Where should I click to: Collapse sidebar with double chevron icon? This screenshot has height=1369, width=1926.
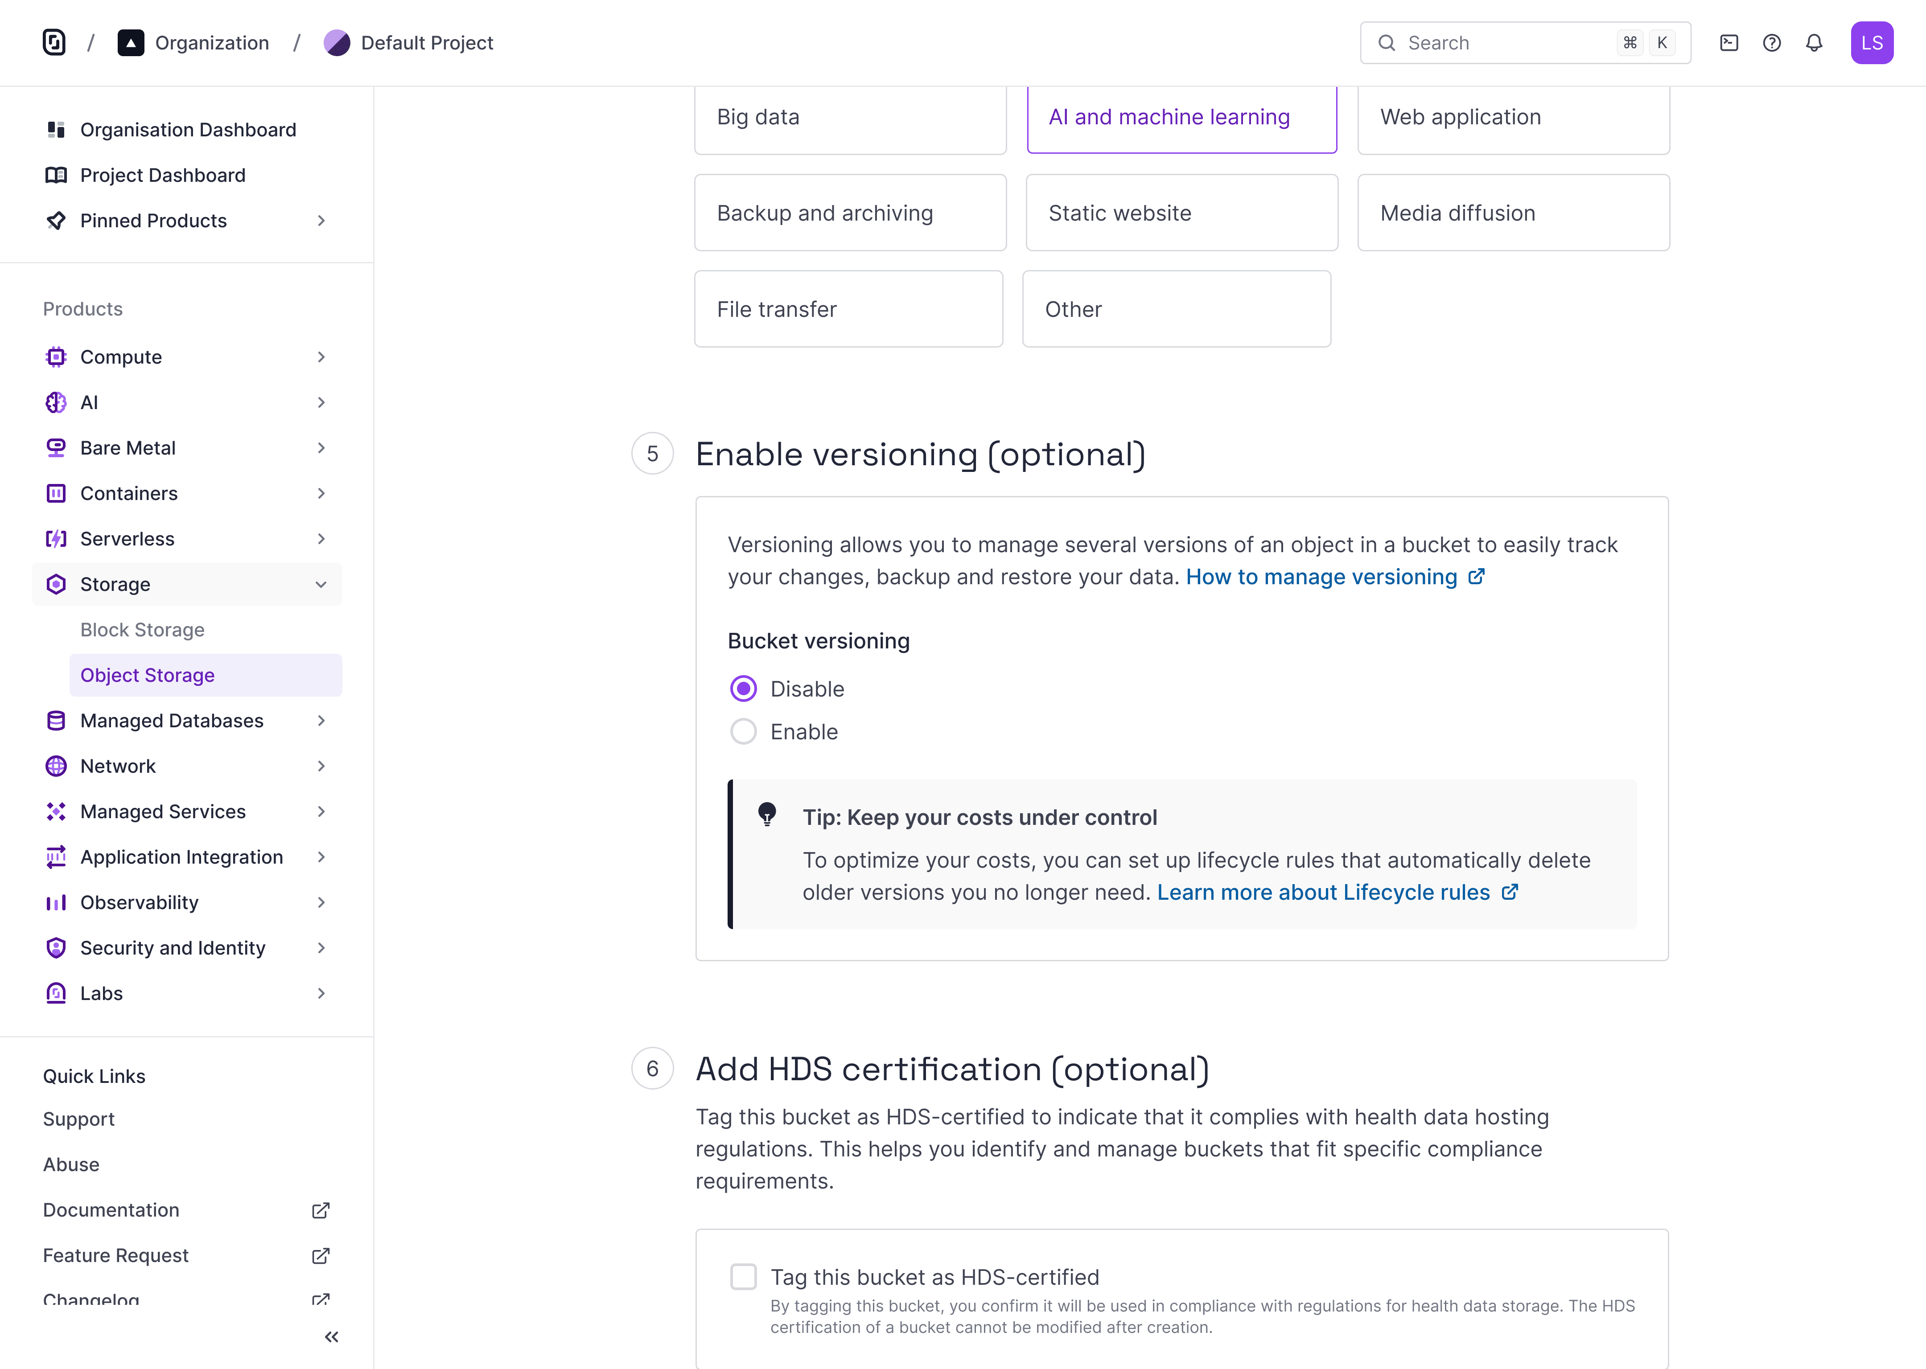coord(331,1337)
